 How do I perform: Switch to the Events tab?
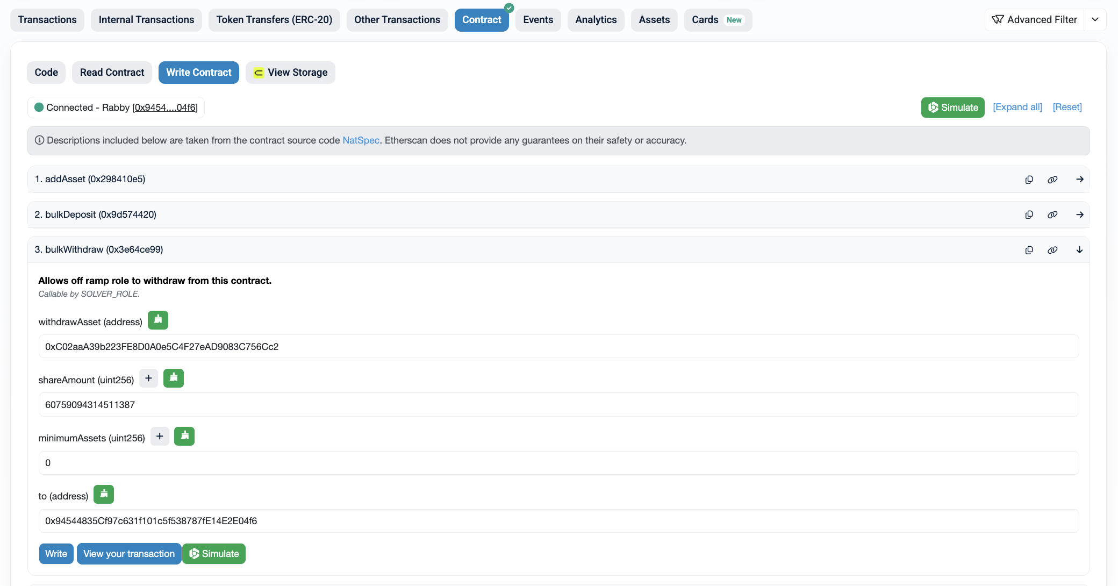click(537, 20)
